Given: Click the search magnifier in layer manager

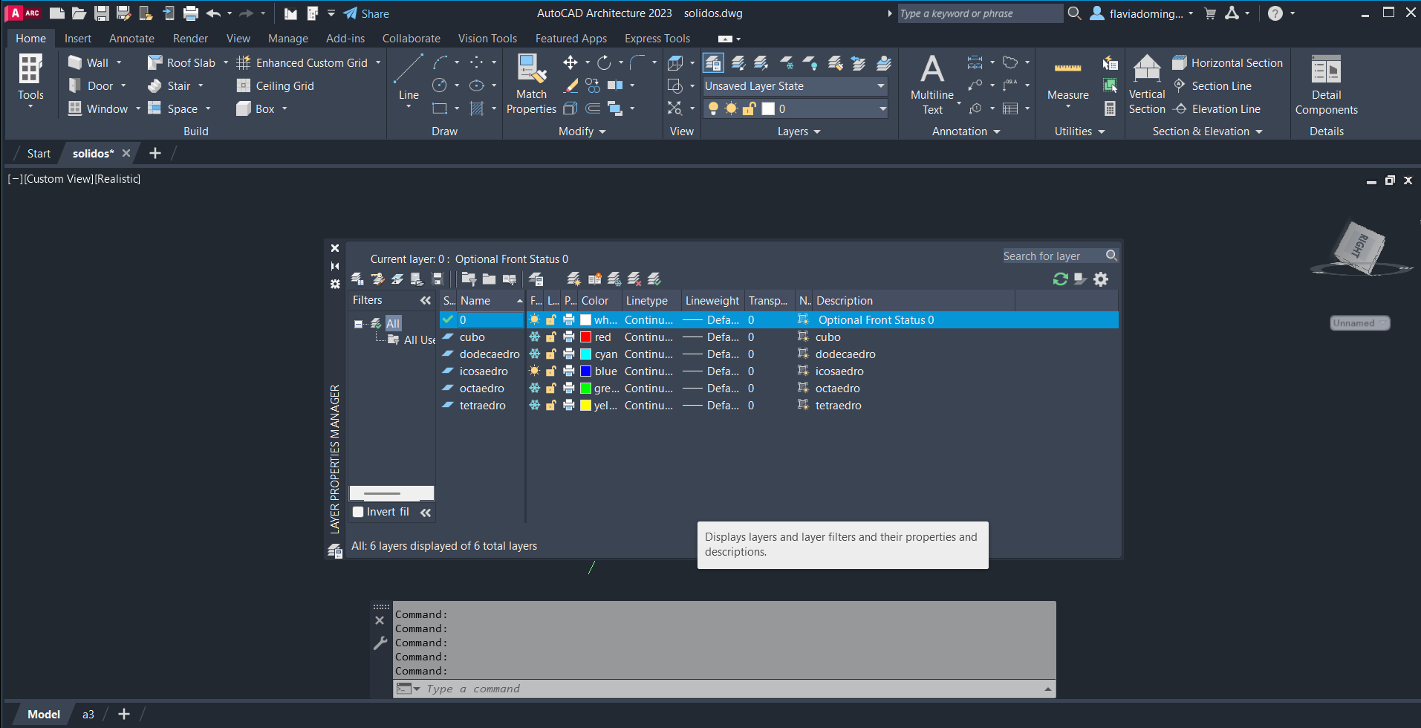Looking at the screenshot, I should (x=1111, y=256).
